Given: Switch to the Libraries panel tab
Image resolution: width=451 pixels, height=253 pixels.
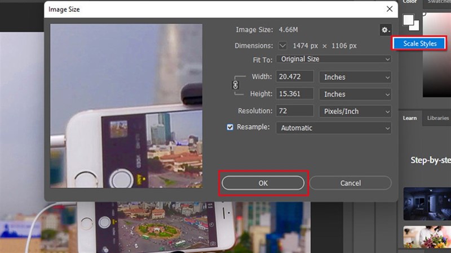Looking at the screenshot, I should click(437, 118).
